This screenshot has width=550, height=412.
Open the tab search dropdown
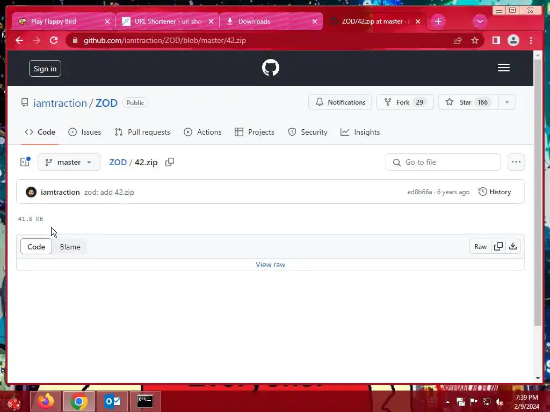click(480, 21)
